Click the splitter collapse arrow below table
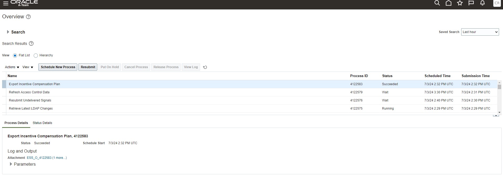 [496, 115]
